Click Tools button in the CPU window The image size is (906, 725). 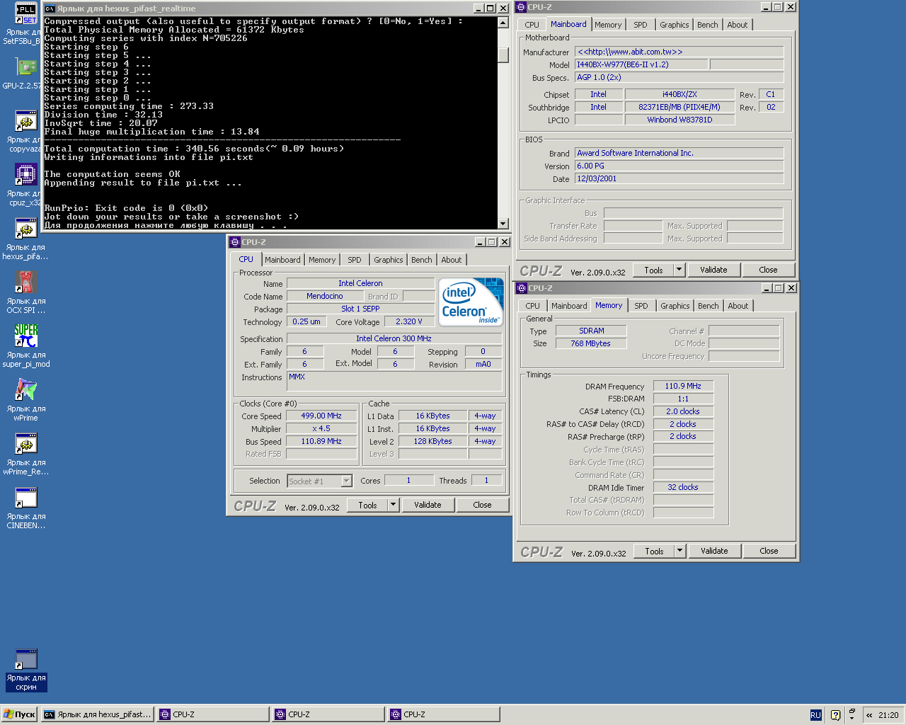(x=368, y=505)
